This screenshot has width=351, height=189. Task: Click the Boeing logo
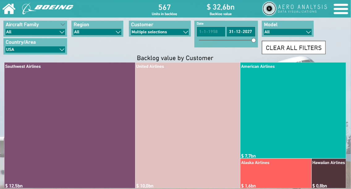coord(48,9)
